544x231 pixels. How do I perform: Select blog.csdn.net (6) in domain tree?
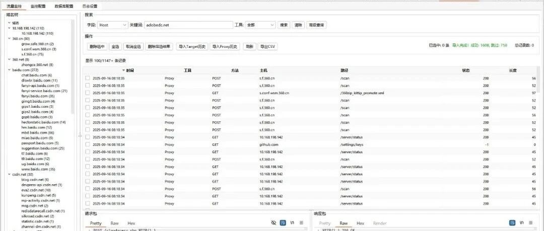35,180
